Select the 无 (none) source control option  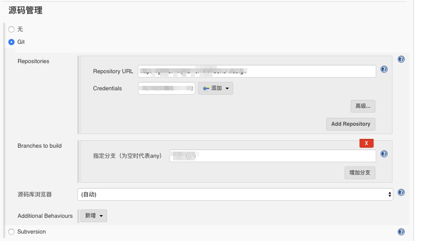(11, 29)
